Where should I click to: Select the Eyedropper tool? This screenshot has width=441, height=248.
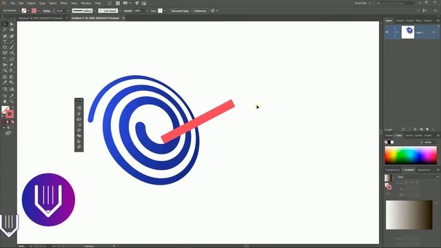coord(5,83)
